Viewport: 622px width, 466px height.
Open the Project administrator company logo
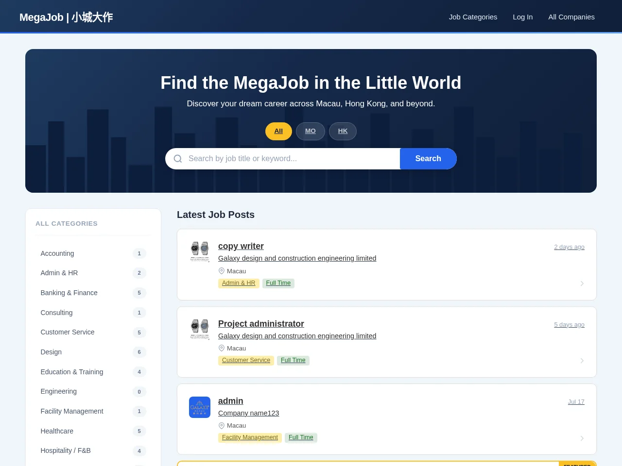pyautogui.click(x=200, y=329)
